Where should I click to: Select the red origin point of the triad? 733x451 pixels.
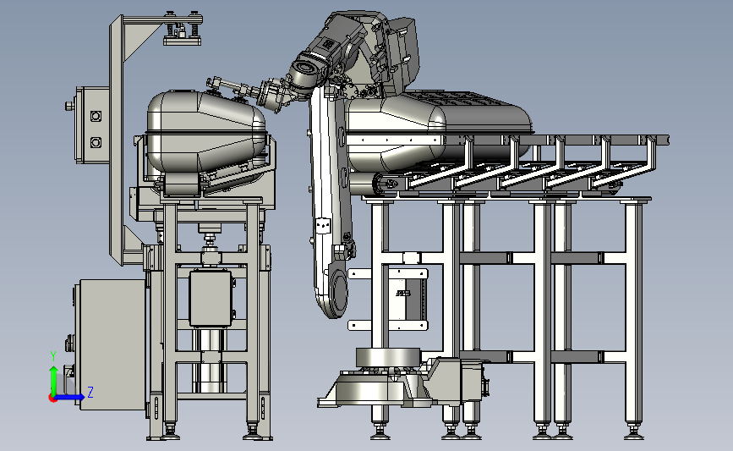[x=52, y=399]
